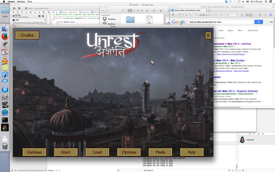Screen dimensions: 275x172
Task: Open the wikiHow Mac OS X screenshot result
Action: coord(232,44)
